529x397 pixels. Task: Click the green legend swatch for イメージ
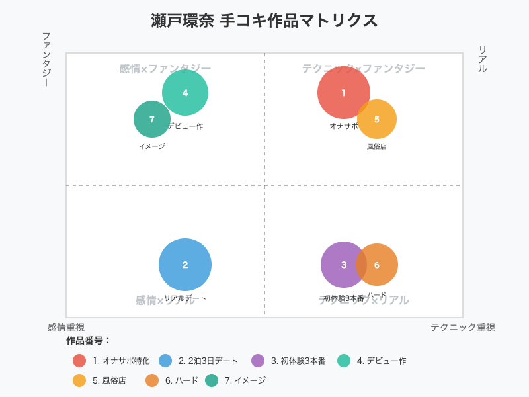[212, 380]
